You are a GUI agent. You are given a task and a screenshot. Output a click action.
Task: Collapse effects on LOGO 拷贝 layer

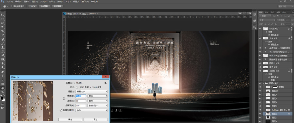pyautogui.click(x=292, y=29)
